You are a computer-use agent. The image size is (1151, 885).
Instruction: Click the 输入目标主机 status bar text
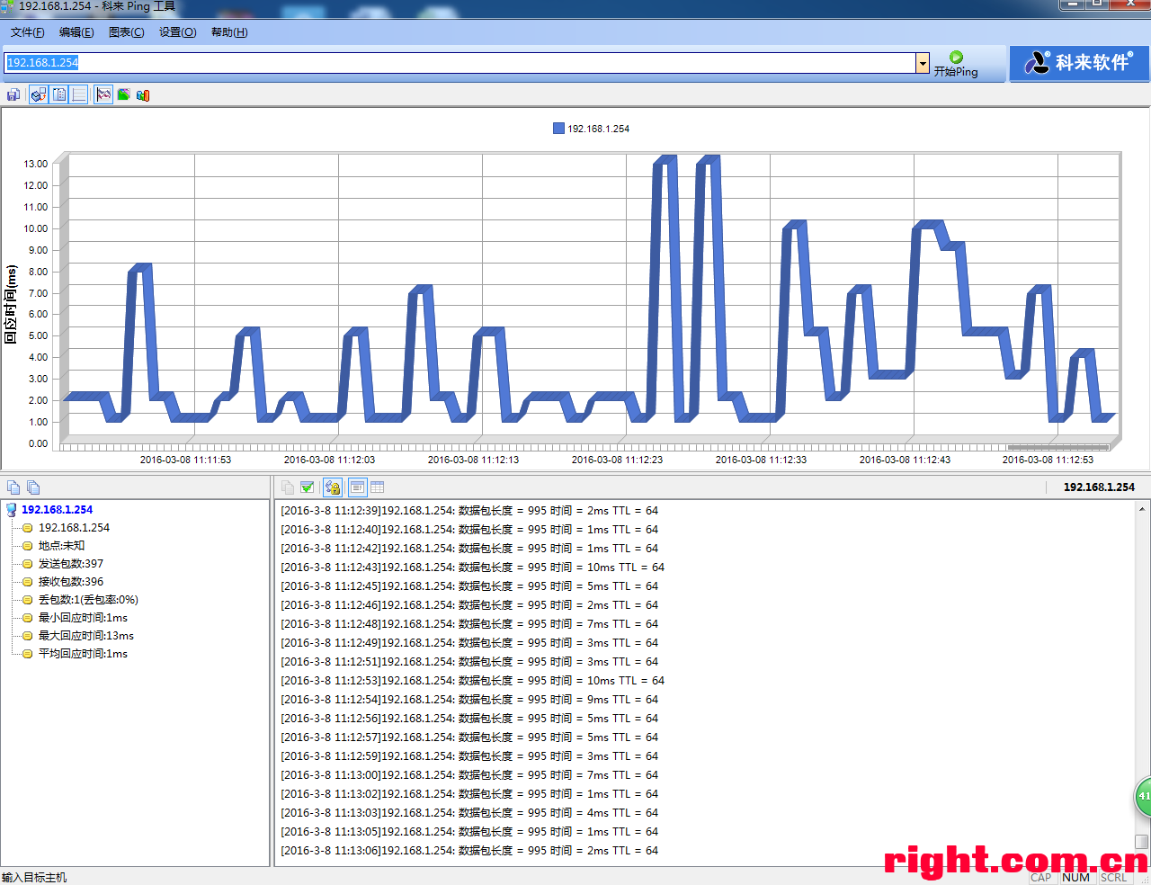[x=34, y=878]
